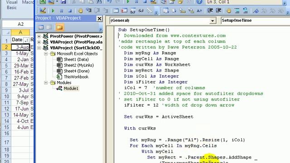Click the Parameter Info icon
Viewport: 290px width, 163px height.
(191, 10)
